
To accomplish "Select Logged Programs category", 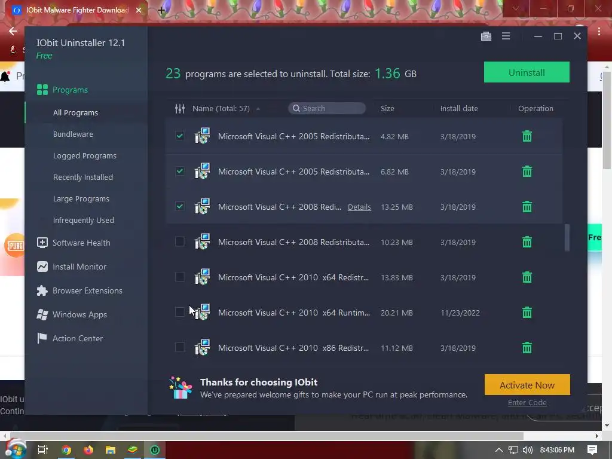I will pos(85,156).
